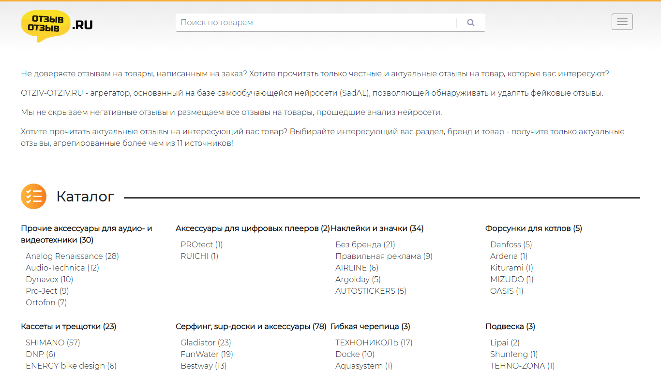Open Подвеска (3) category
The image size is (661, 371).
pos(510,327)
